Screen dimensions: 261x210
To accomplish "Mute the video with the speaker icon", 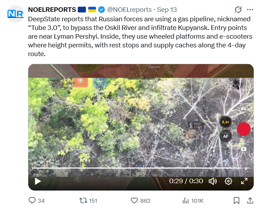I will 212,181.
